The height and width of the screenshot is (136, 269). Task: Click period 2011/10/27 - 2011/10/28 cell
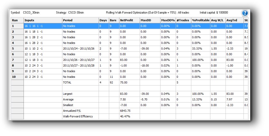pyautogui.click(x=80, y=66)
